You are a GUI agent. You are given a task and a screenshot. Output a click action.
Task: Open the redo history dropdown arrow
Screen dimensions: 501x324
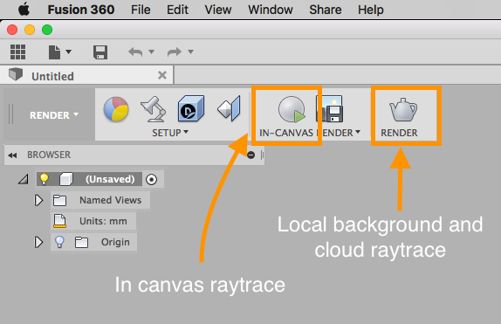tap(191, 52)
